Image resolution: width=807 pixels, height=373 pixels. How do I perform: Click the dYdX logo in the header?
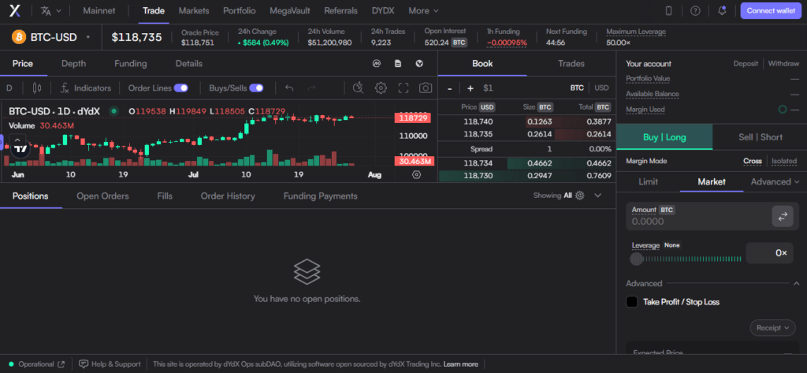click(x=15, y=11)
